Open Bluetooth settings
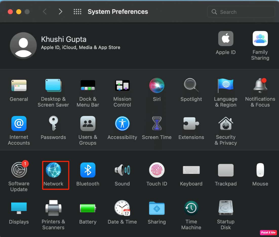The image size is (279, 237). tap(88, 170)
